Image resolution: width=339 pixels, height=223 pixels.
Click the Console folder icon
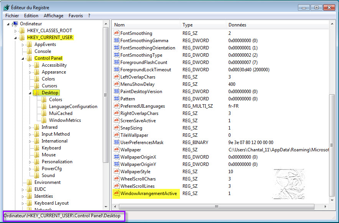point(30,51)
